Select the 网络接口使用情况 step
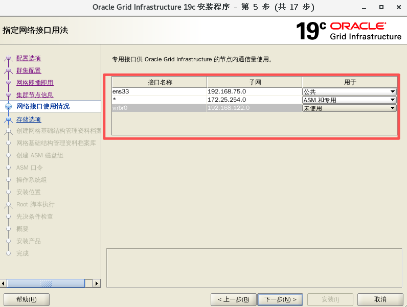Viewport: 407px width, 307px height. pyautogui.click(x=43, y=106)
